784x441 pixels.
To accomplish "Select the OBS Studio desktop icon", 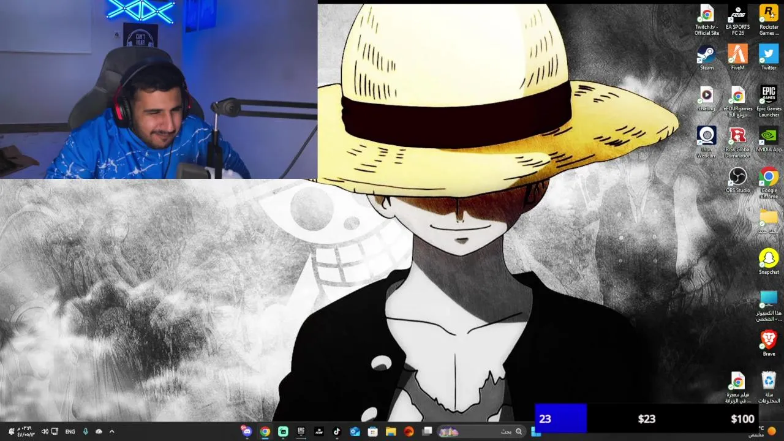I will (737, 180).
